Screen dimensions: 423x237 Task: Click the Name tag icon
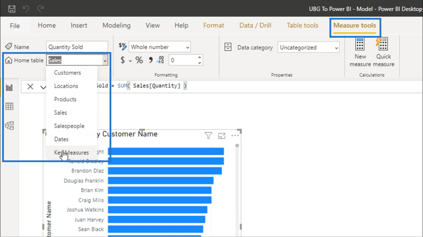(9, 46)
